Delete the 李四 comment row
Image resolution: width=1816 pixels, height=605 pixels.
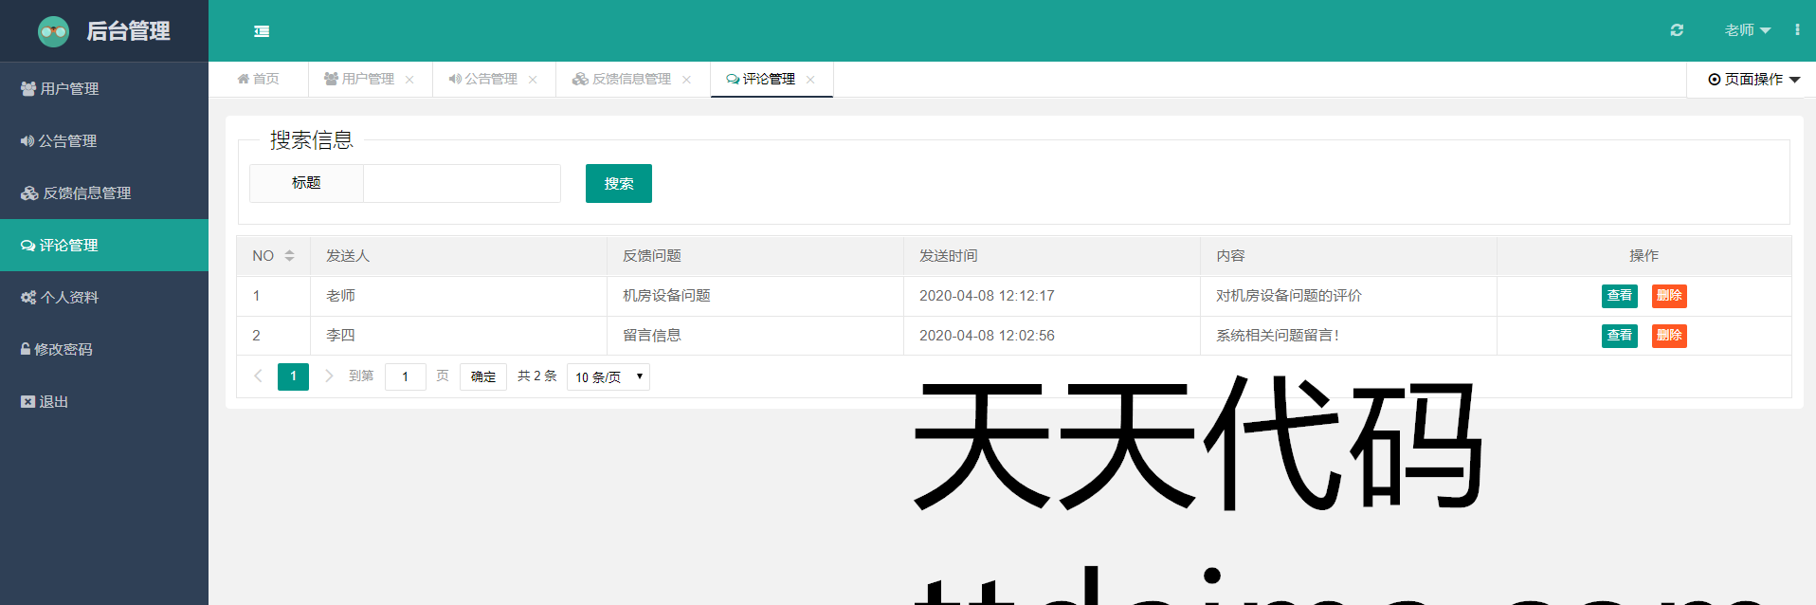(x=1668, y=336)
